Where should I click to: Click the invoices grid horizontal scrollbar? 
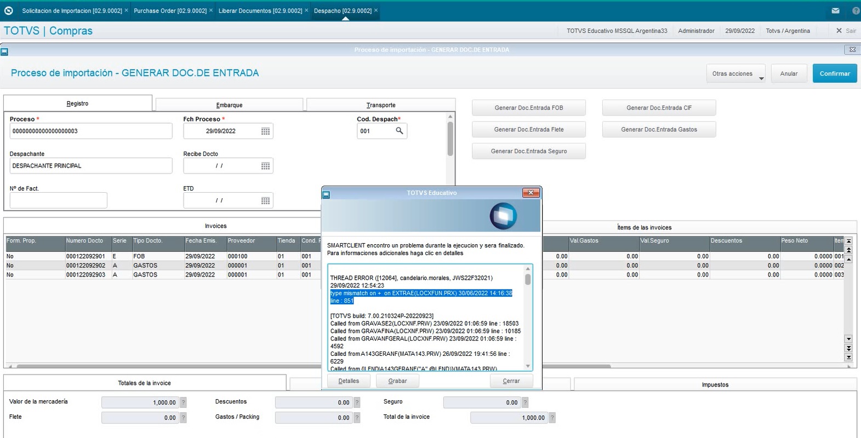point(313,366)
